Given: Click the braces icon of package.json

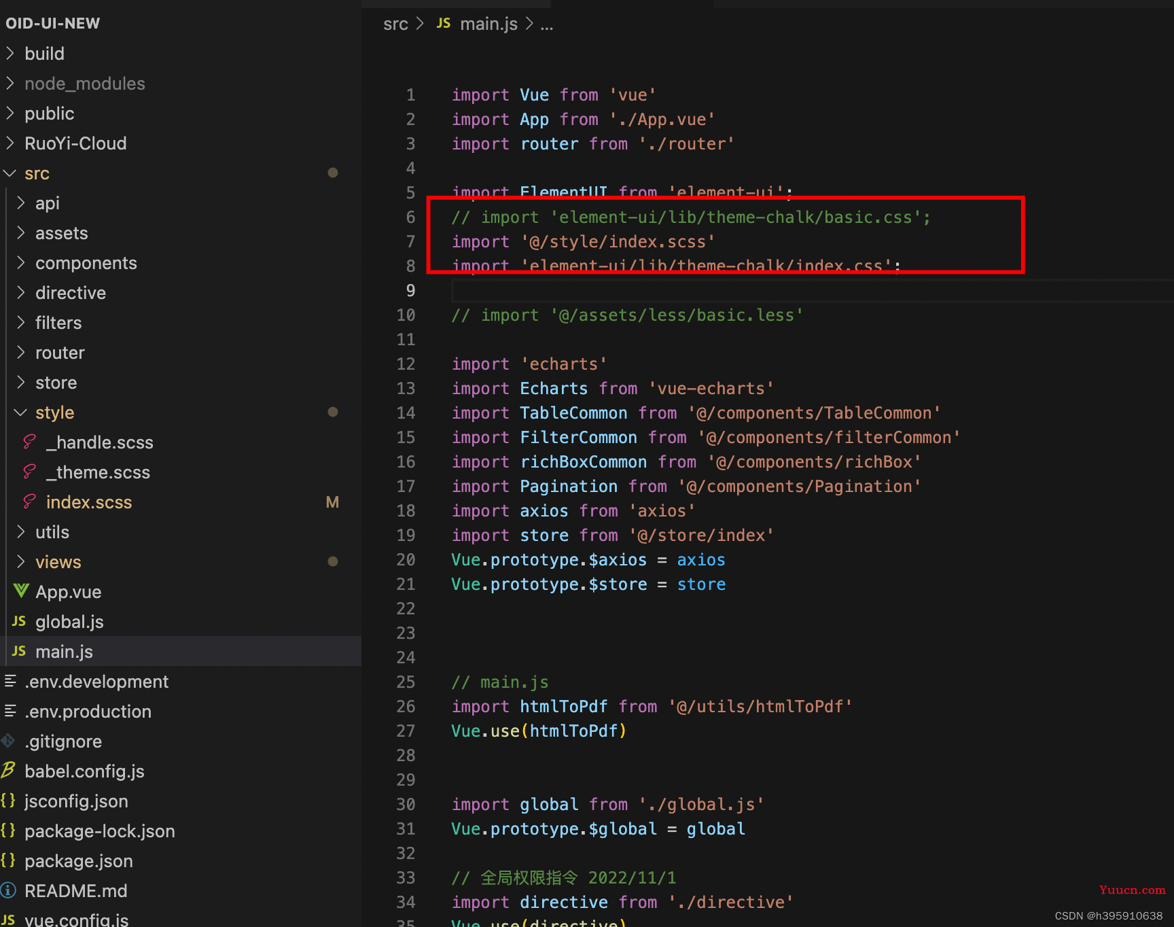Looking at the screenshot, I should point(8,860).
